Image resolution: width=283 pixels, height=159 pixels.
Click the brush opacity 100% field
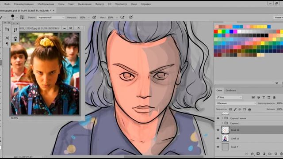coord(83,18)
